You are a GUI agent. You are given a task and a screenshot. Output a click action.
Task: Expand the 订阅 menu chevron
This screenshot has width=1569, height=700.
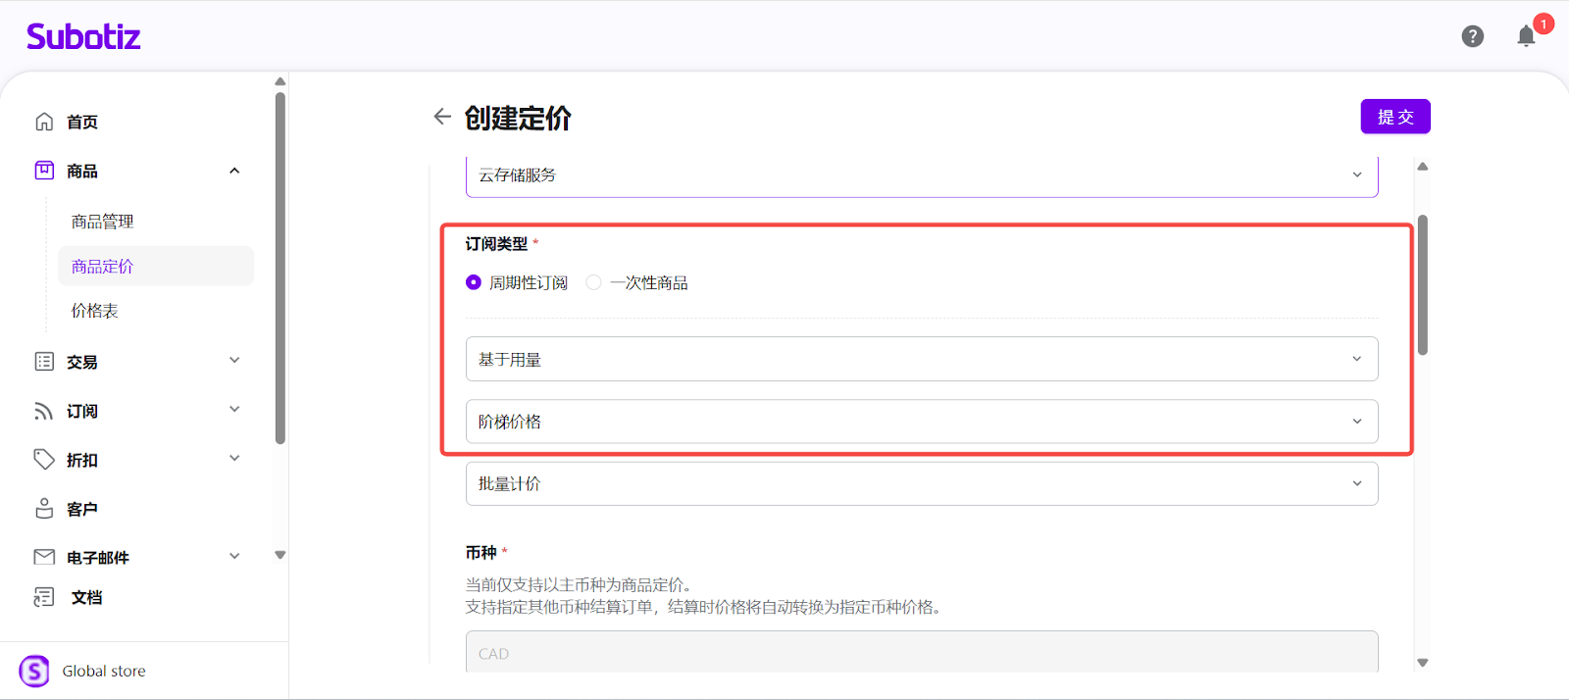pyautogui.click(x=234, y=409)
